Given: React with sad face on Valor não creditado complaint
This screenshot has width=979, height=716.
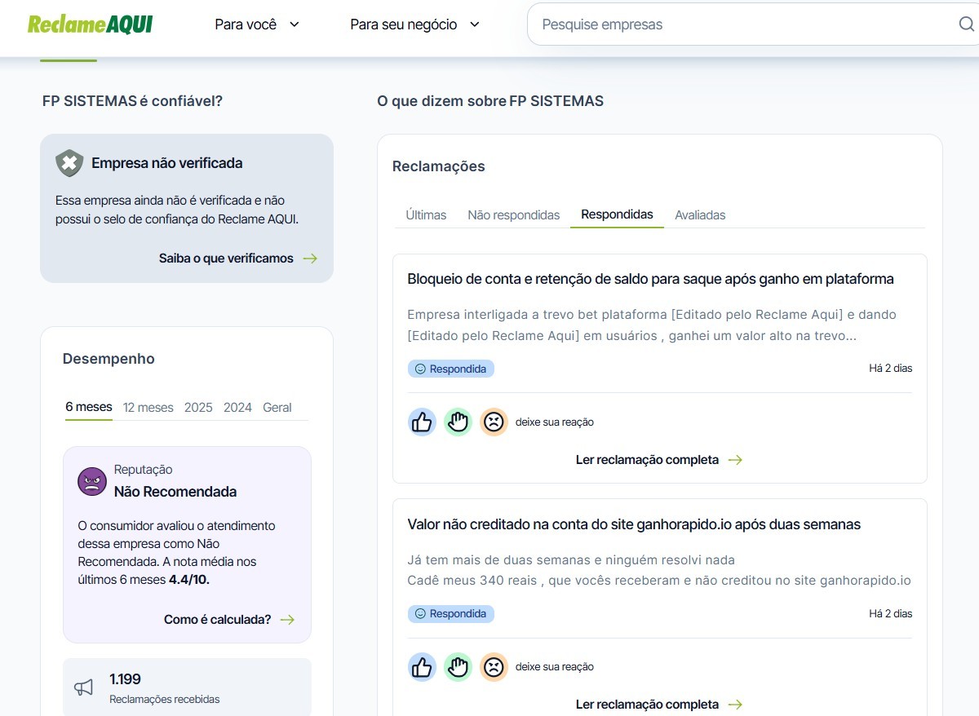Looking at the screenshot, I should click(494, 666).
